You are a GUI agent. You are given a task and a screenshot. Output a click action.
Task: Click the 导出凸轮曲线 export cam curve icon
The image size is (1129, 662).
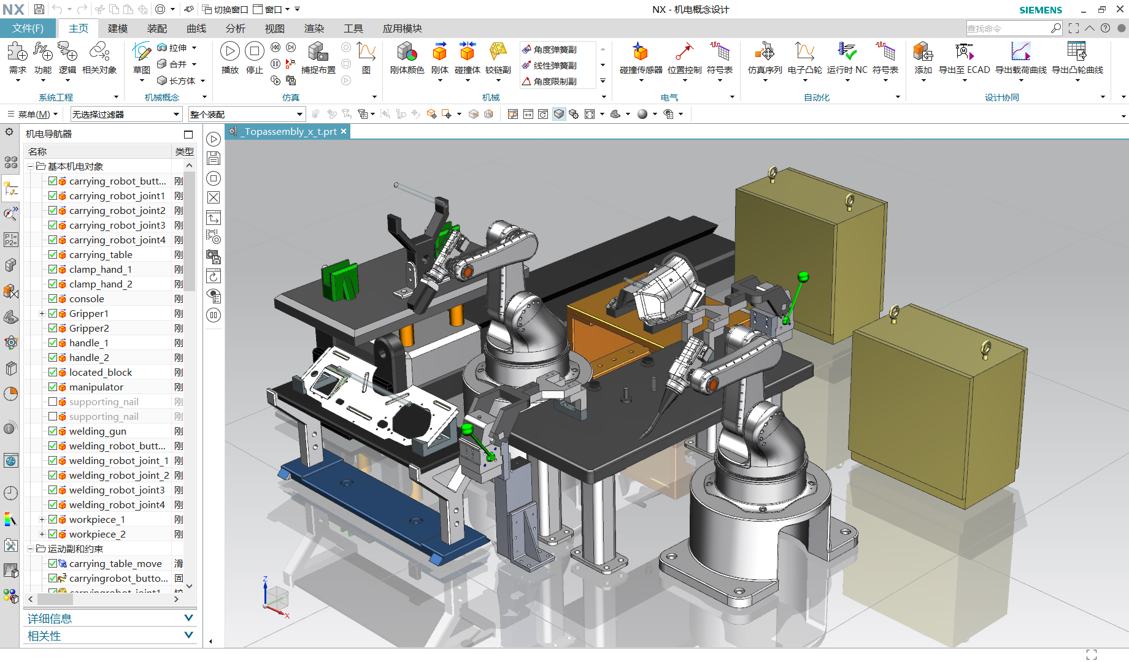(x=1077, y=51)
